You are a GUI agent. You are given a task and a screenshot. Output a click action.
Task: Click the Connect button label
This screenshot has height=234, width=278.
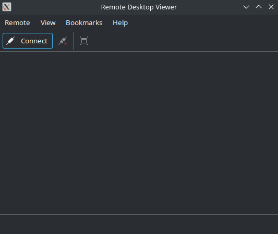coord(34,41)
